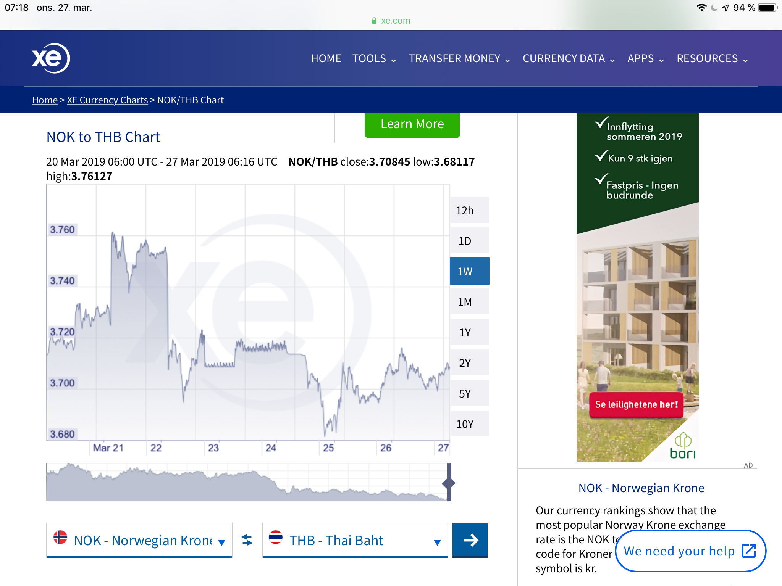This screenshot has height=586, width=782.
Task: Click the chart navigator range handle
Action: click(449, 483)
